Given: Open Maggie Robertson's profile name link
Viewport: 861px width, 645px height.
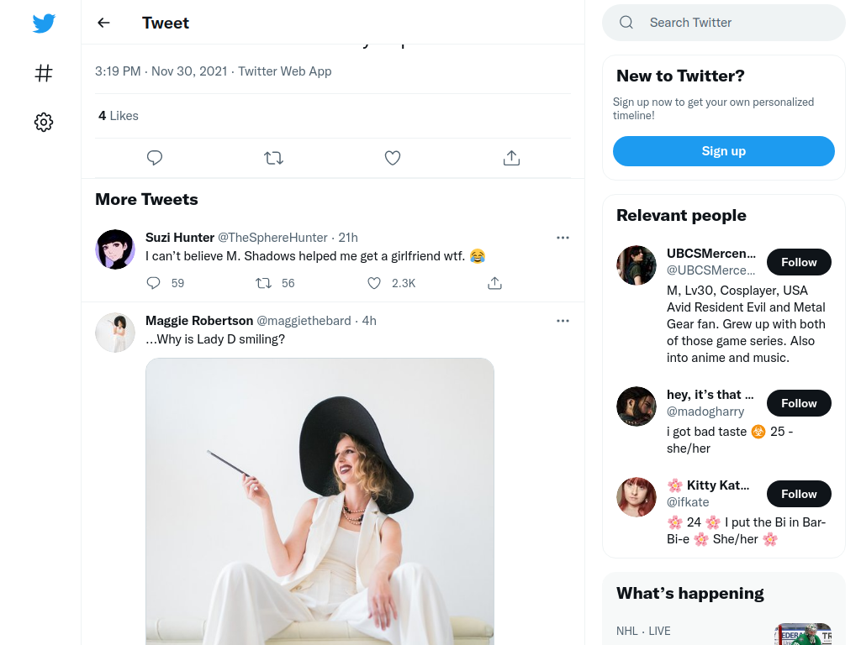Looking at the screenshot, I should [x=199, y=320].
